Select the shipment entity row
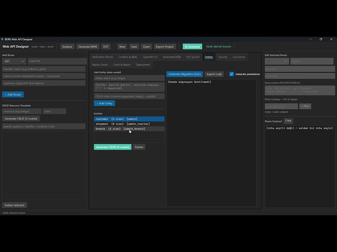 click(129, 124)
